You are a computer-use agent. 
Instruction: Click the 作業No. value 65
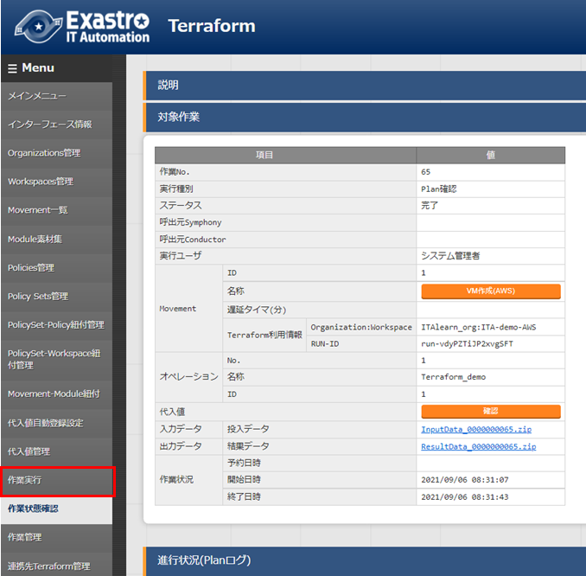click(x=426, y=172)
